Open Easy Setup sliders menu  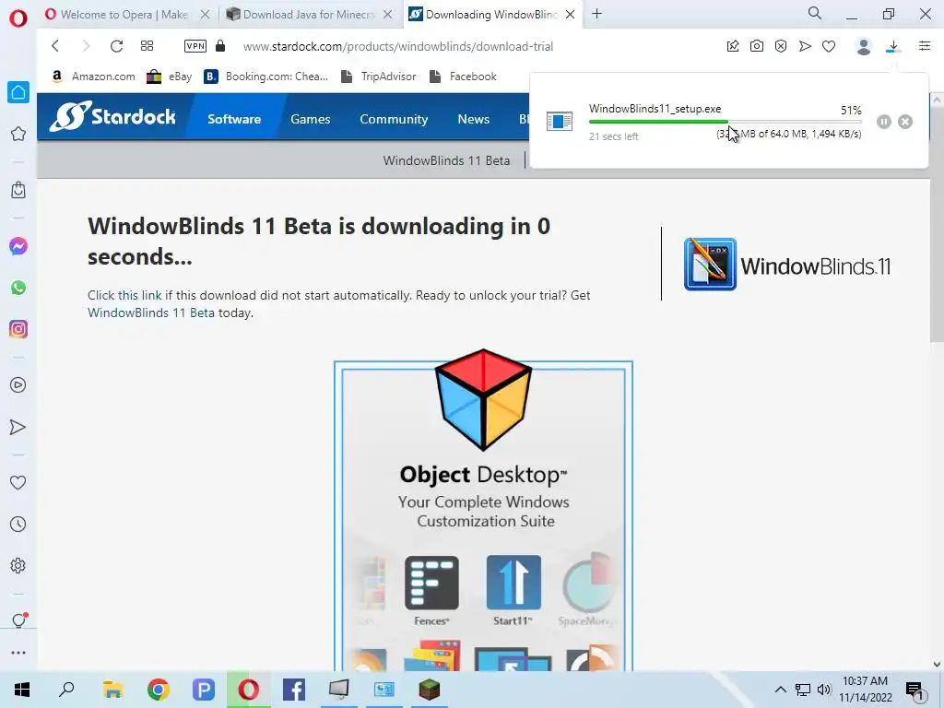coord(925,46)
